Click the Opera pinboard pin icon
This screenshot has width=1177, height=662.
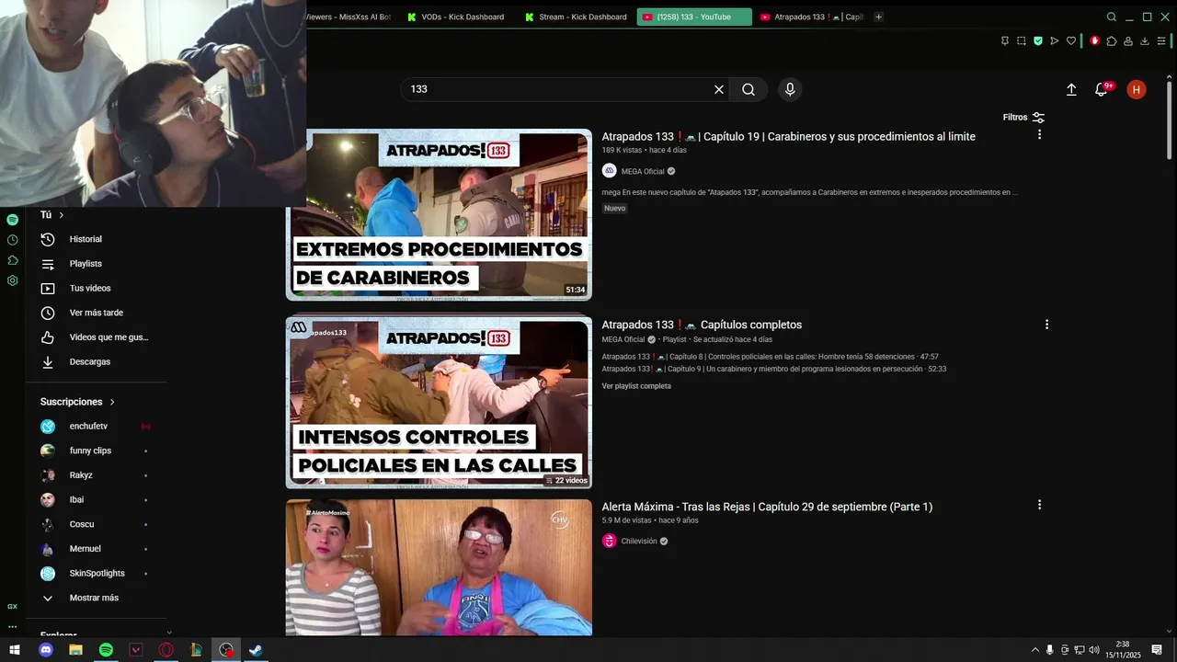point(1004,40)
